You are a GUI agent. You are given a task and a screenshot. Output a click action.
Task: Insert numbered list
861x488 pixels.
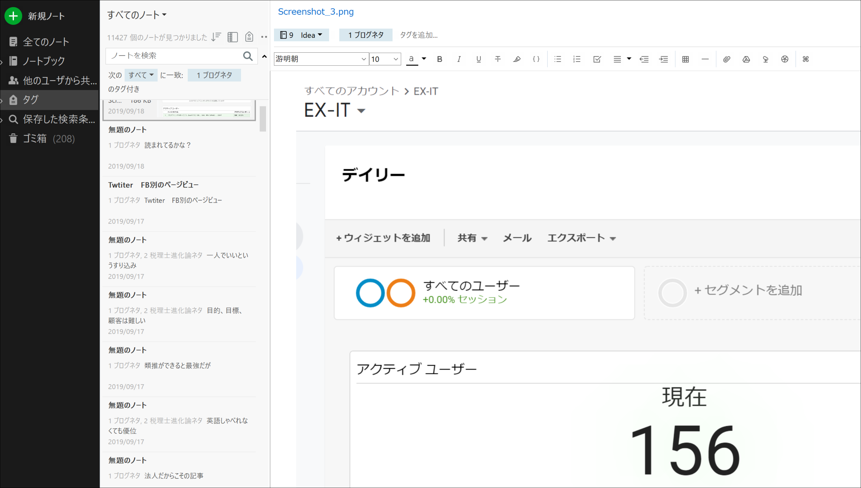click(577, 59)
